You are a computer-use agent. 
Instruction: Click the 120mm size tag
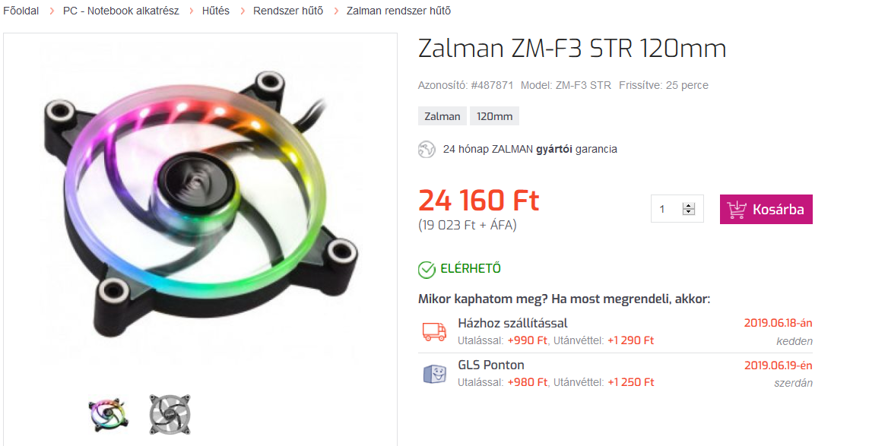(x=494, y=116)
